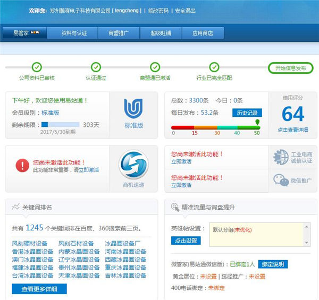
Task: Click the 修改密码 link
Action: tap(159, 11)
